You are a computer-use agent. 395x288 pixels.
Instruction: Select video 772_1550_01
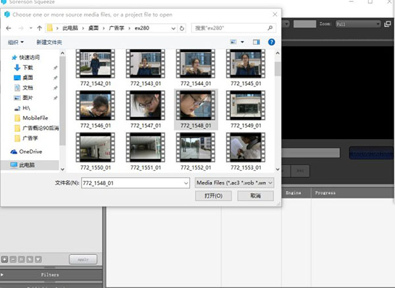(95, 152)
